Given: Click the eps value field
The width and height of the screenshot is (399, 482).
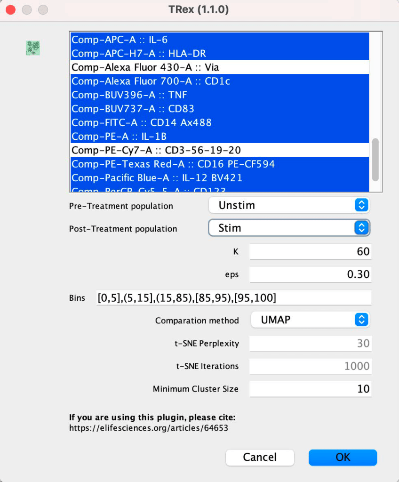Looking at the screenshot, I should point(310,274).
